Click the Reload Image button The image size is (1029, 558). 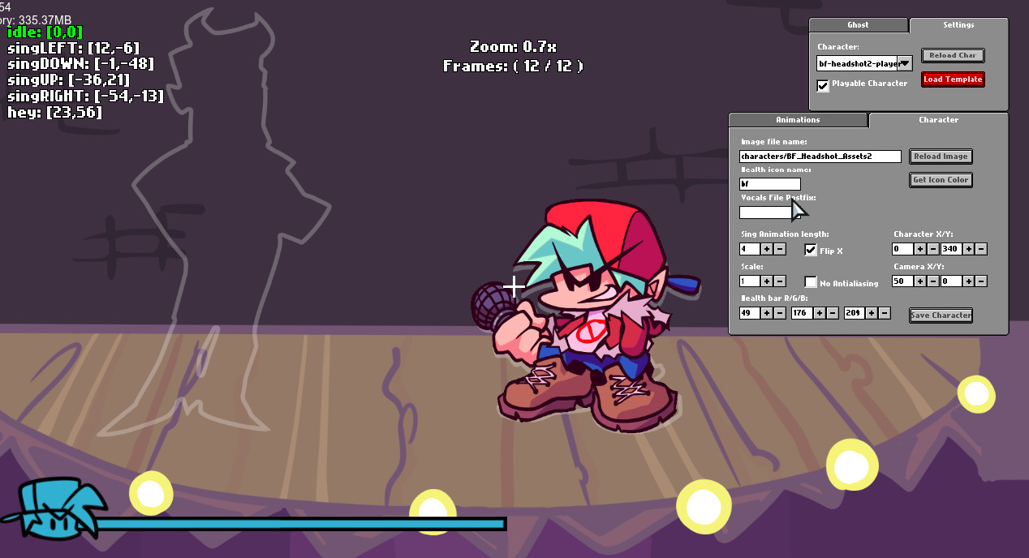tap(941, 157)
